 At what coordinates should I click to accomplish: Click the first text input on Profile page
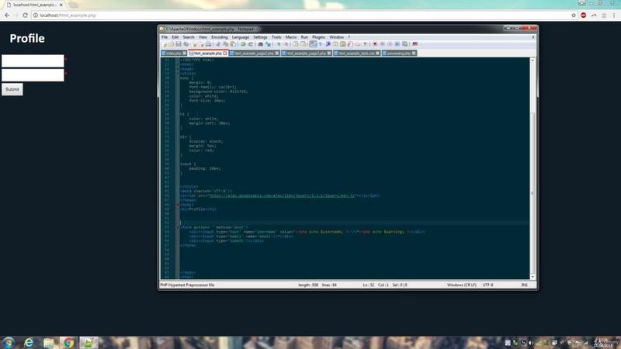tap(33, 61)
